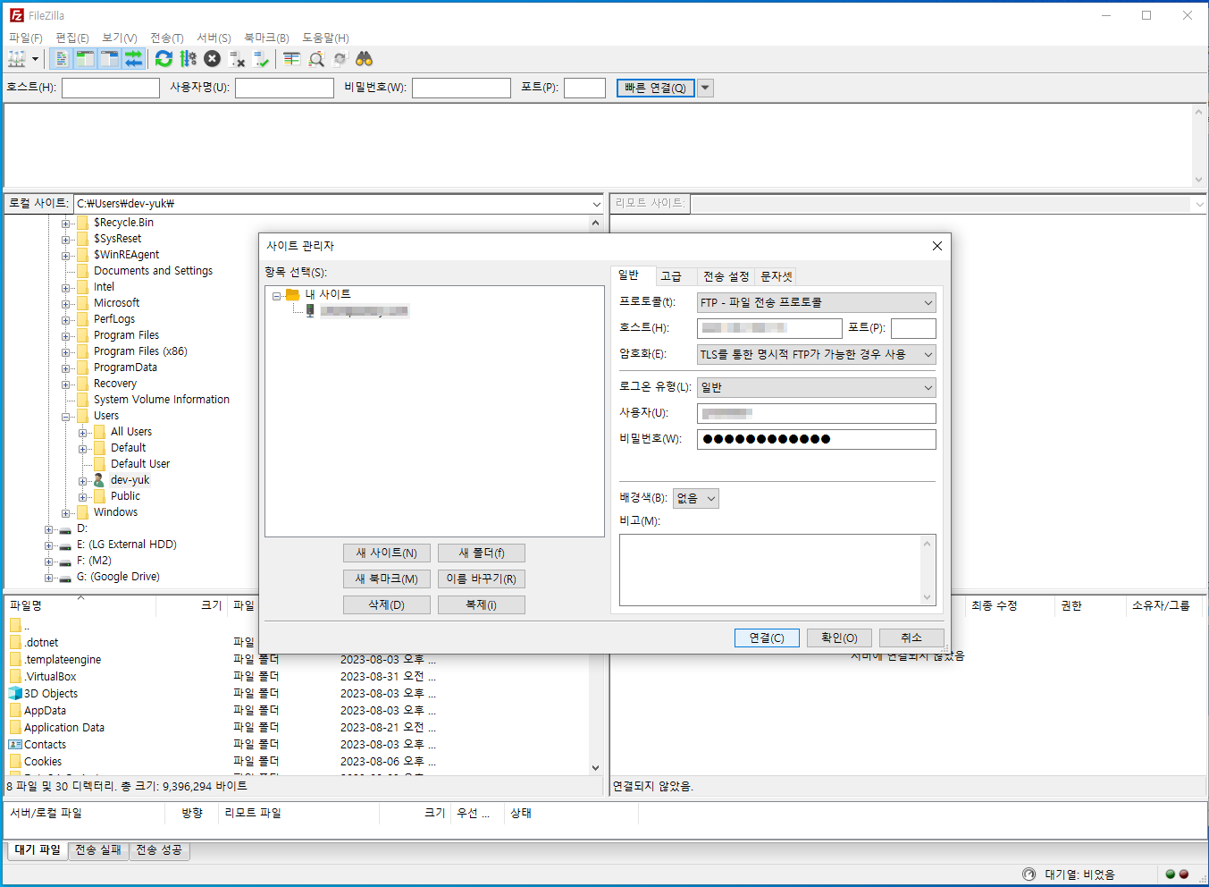Click the 비밀번호(W) field in Site Manager

pyautogui.click(x=817, y=439)
